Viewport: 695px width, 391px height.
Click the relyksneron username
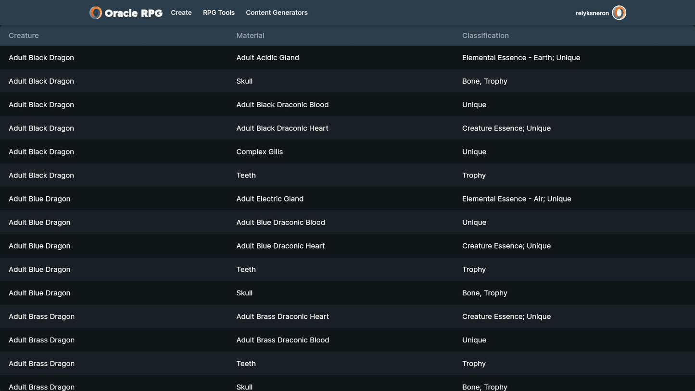pos(592,13)
